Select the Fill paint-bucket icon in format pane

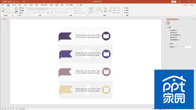pyautogui.click(x=168, y=23)
